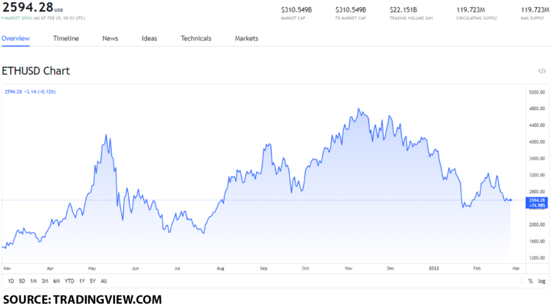Click the $310.549B Market Cap value
This screenshot has width=551, height=307.
click(x=296, y=10)
